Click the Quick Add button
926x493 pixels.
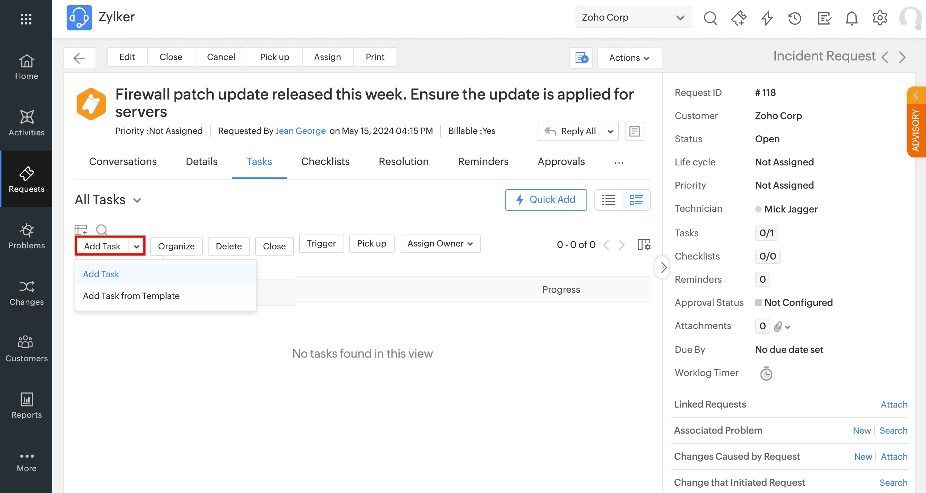[x=546, y=199]
